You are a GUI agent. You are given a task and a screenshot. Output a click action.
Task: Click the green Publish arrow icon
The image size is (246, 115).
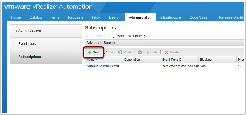point(120,52)
